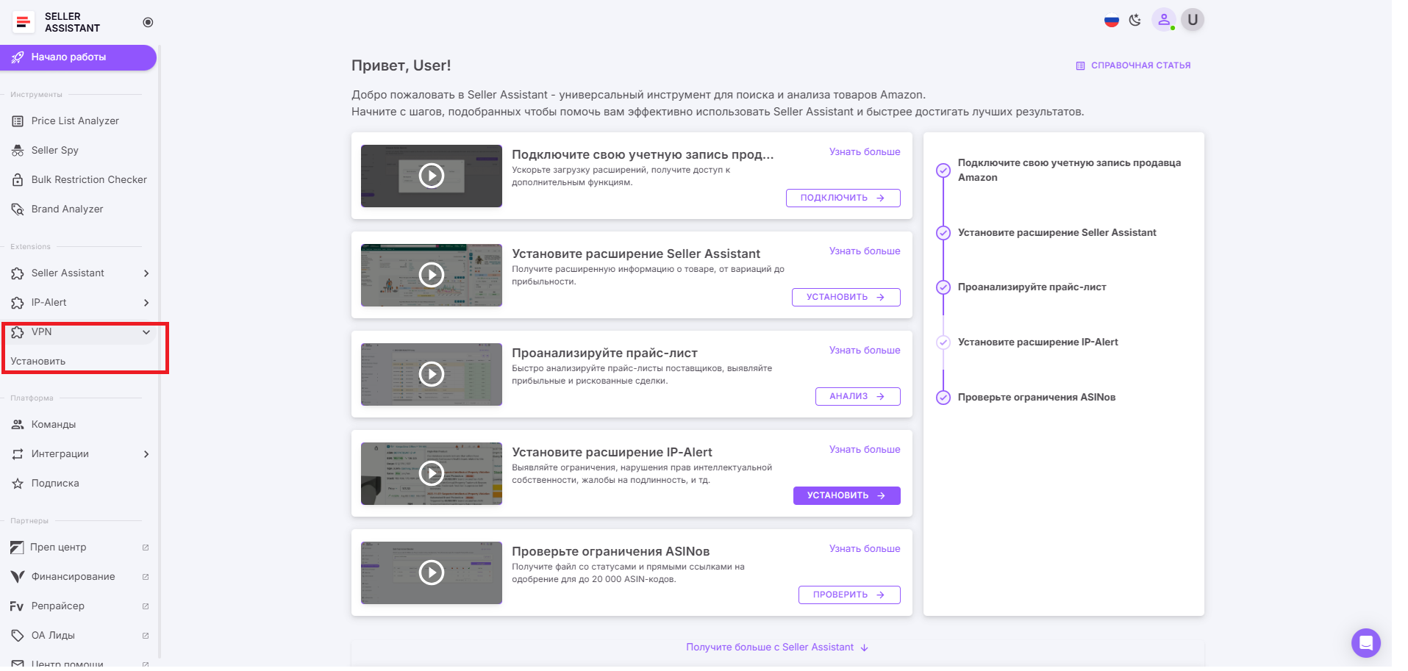Click the sidebar collapse toggle near the logo

click(x=147, y=22)
